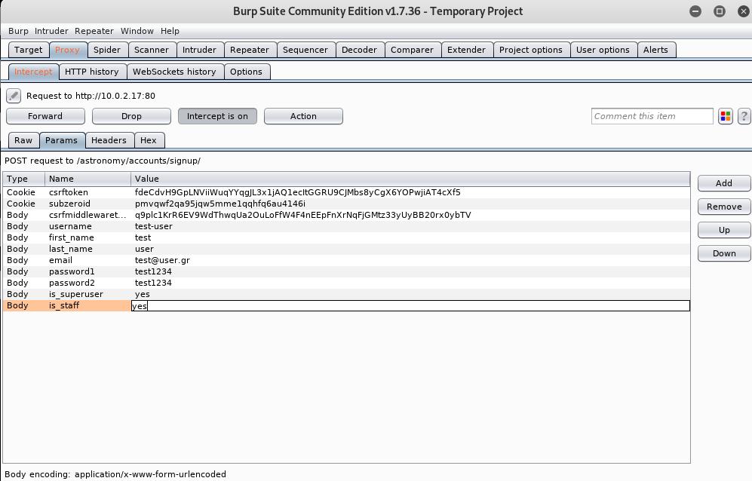Open the Decoder tab
Viewport: 752px width, 481px height.
(x=359, y=50)
